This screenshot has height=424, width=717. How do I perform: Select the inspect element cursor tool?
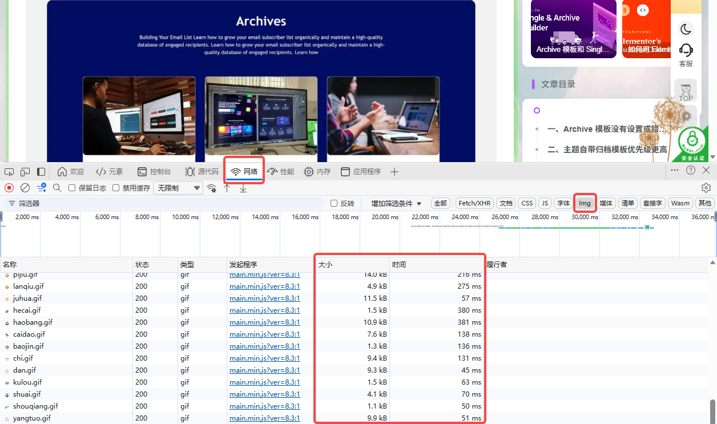click(9, 171)
